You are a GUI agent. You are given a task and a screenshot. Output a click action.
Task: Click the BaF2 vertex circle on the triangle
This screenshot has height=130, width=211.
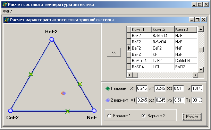coord(52,40)
